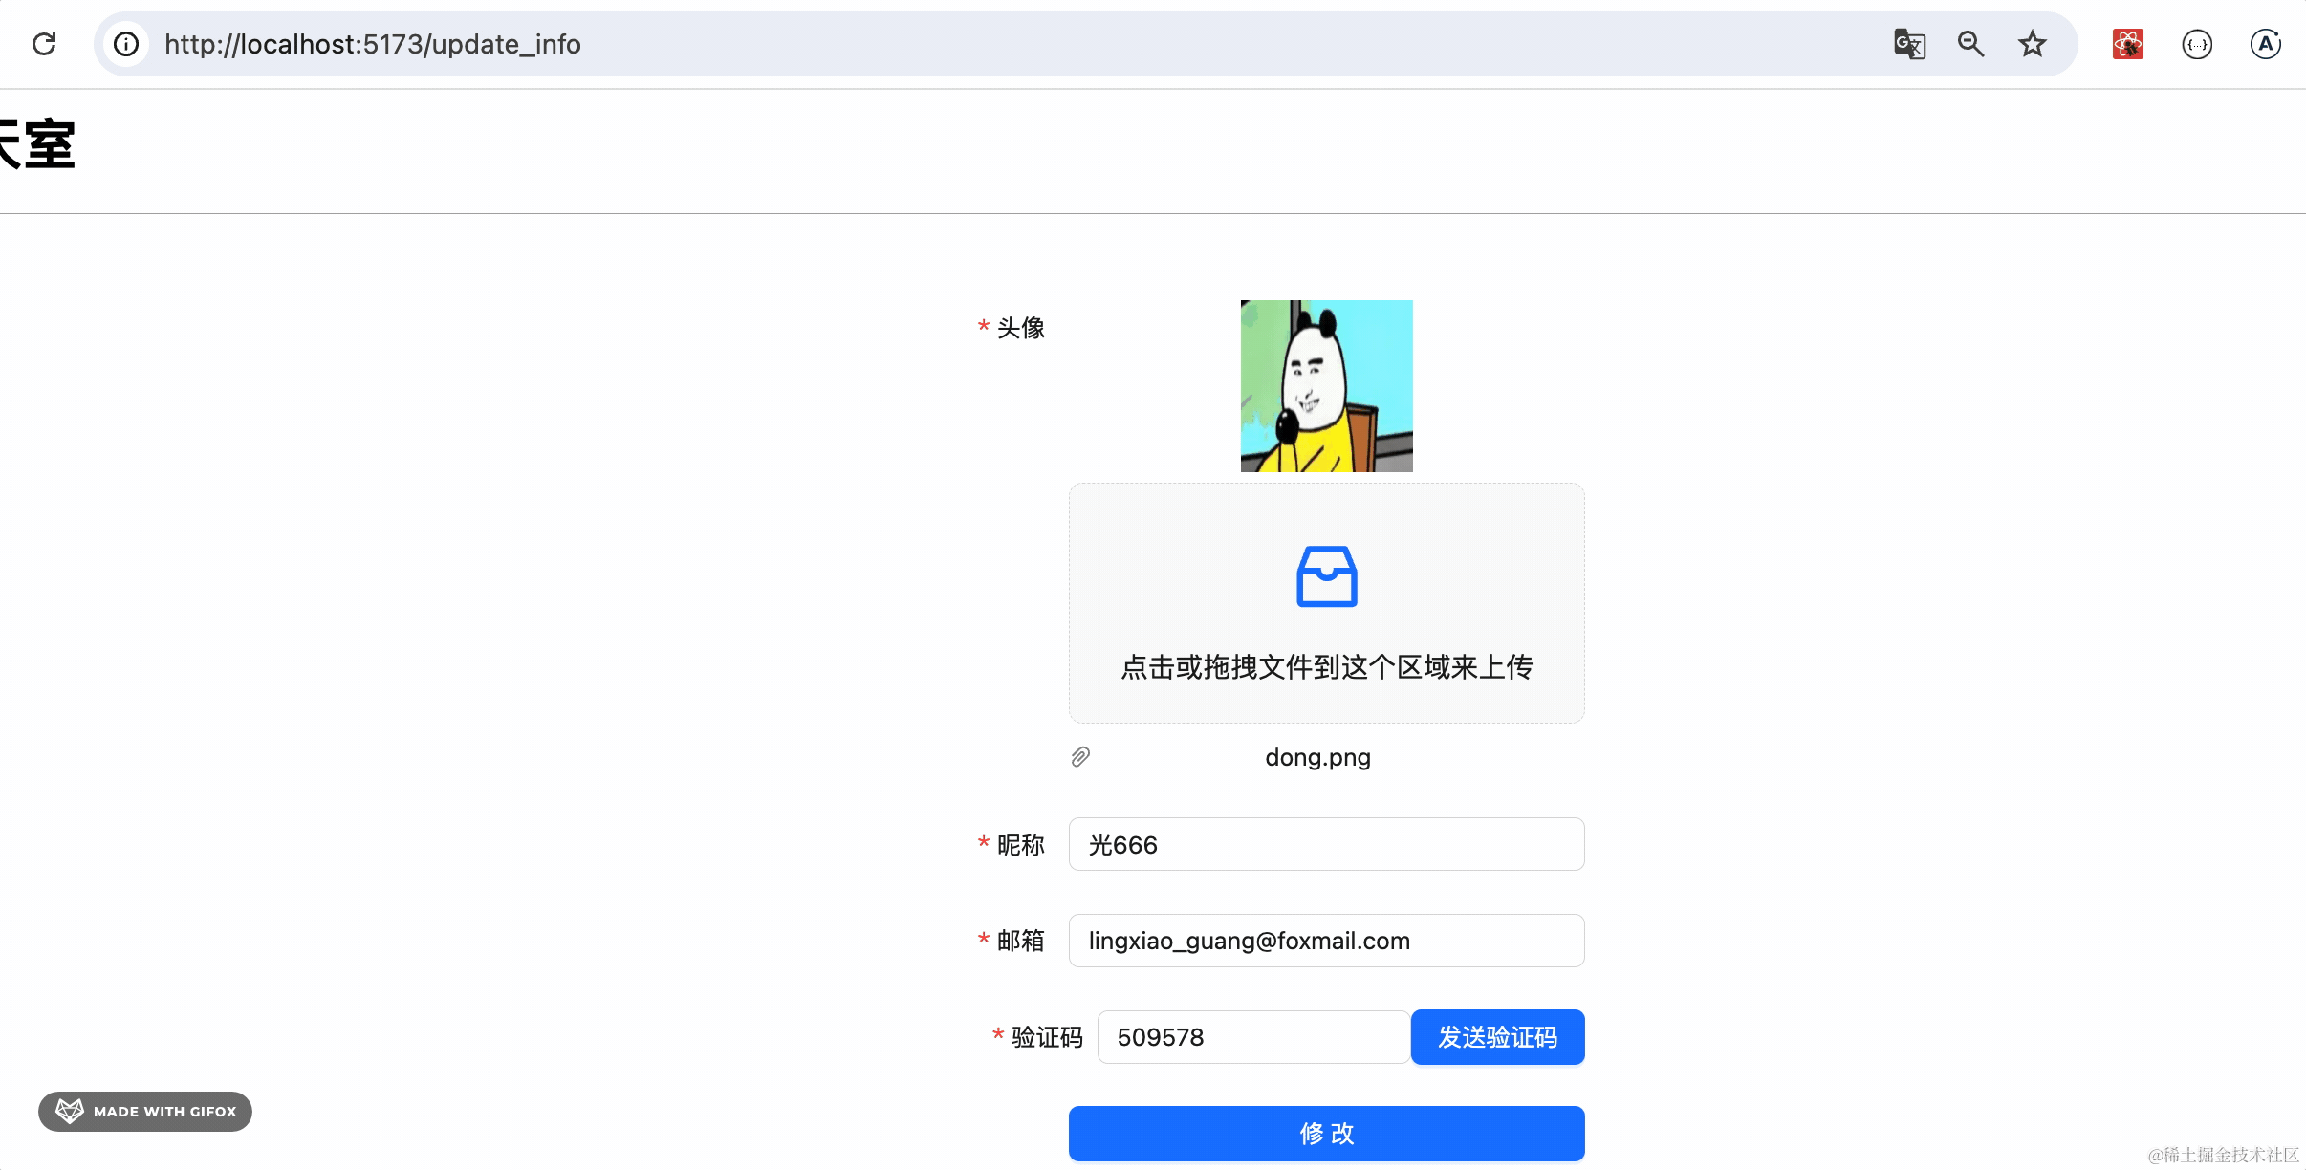The width and height of the screenshot is (2306, 1170).
Task: Reload the page with refresh icon
Action: (x=44, y=44)
